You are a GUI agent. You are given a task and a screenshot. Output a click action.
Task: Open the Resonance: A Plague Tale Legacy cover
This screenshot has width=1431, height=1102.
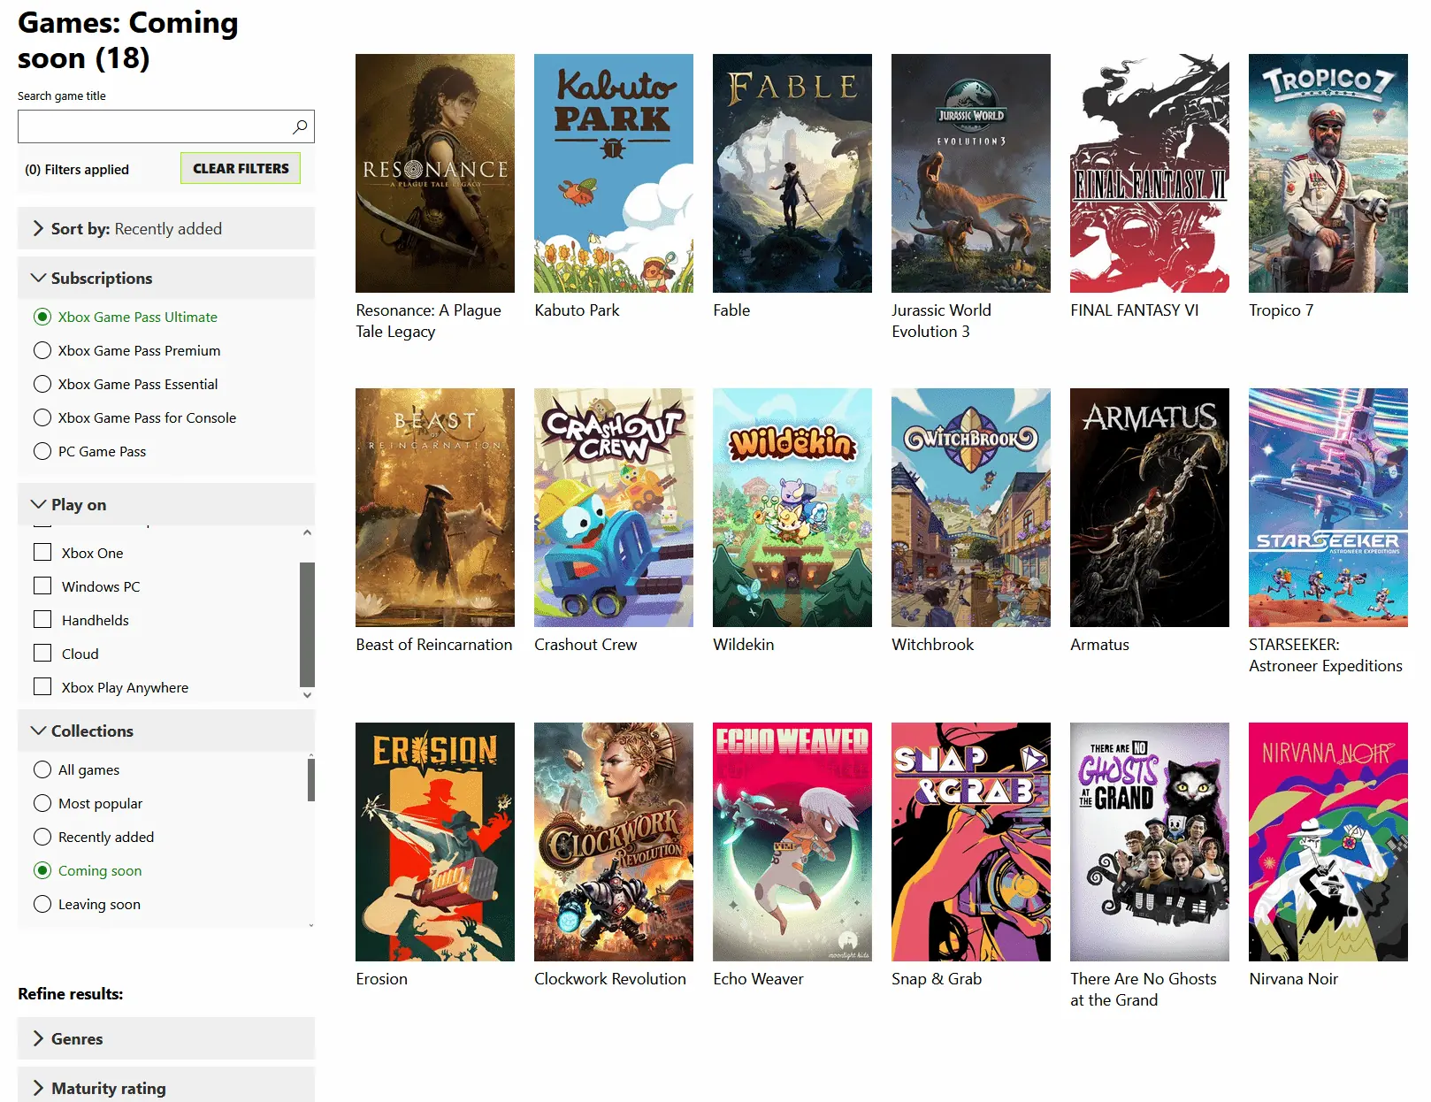tap(435, 173)
